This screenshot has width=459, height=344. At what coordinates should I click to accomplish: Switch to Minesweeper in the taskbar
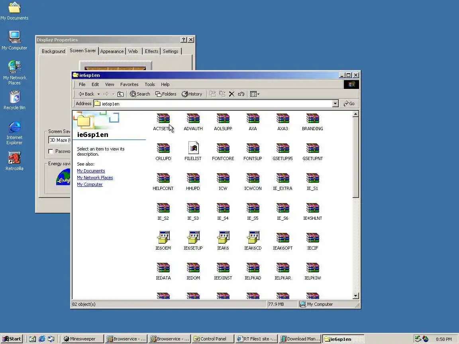pos(83,339)
